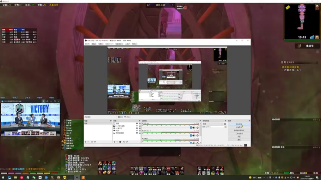The image size is (321, 180).
Task: Toggle visibility of the display capture source
Action: point(137,133)
